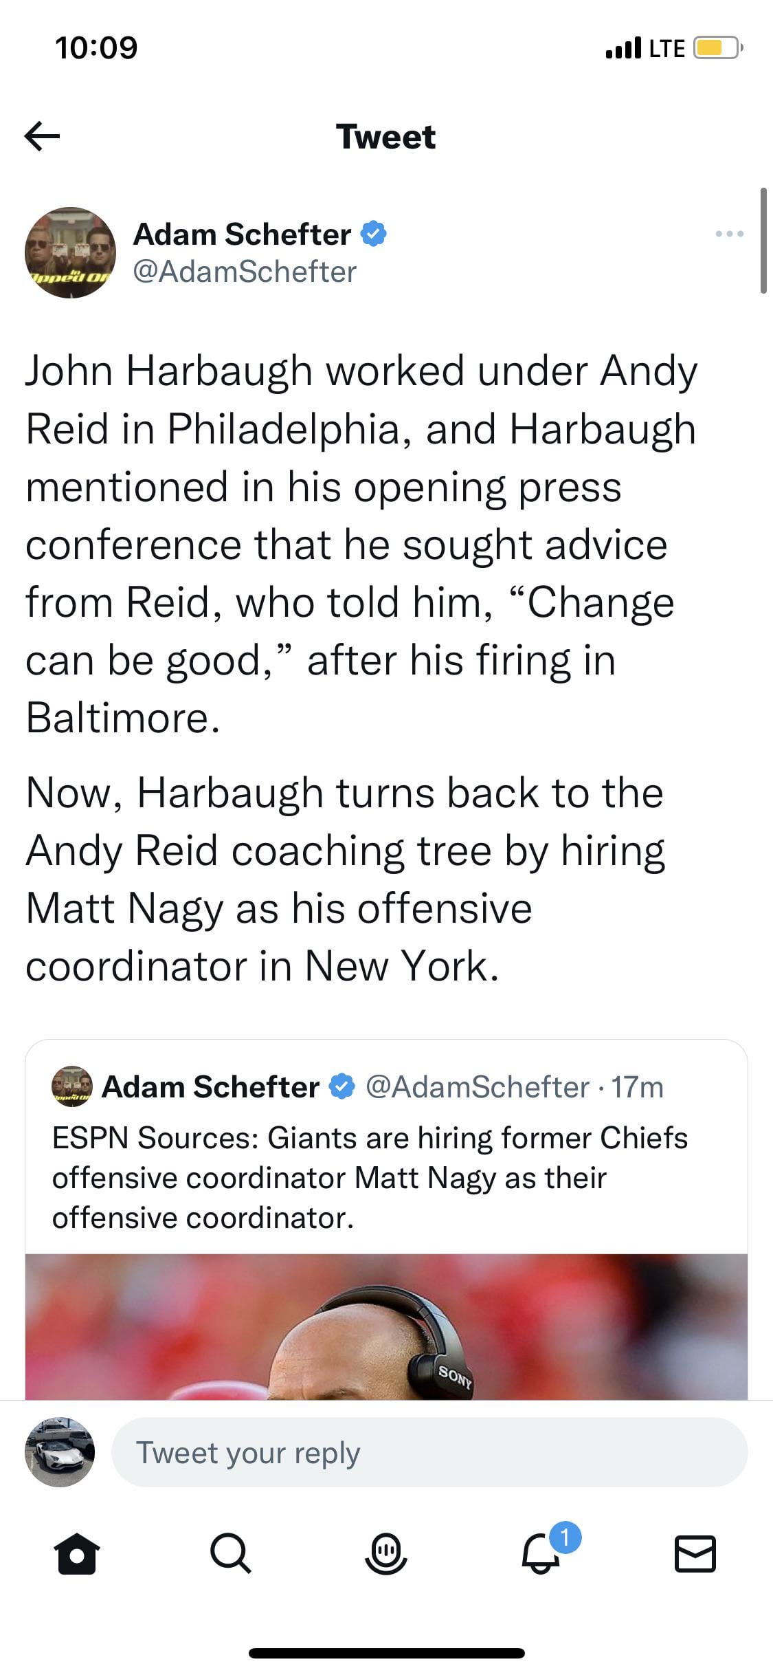Tap the verified badge beside Adam Schefter
773x1675 pixels.
point(374,234)
